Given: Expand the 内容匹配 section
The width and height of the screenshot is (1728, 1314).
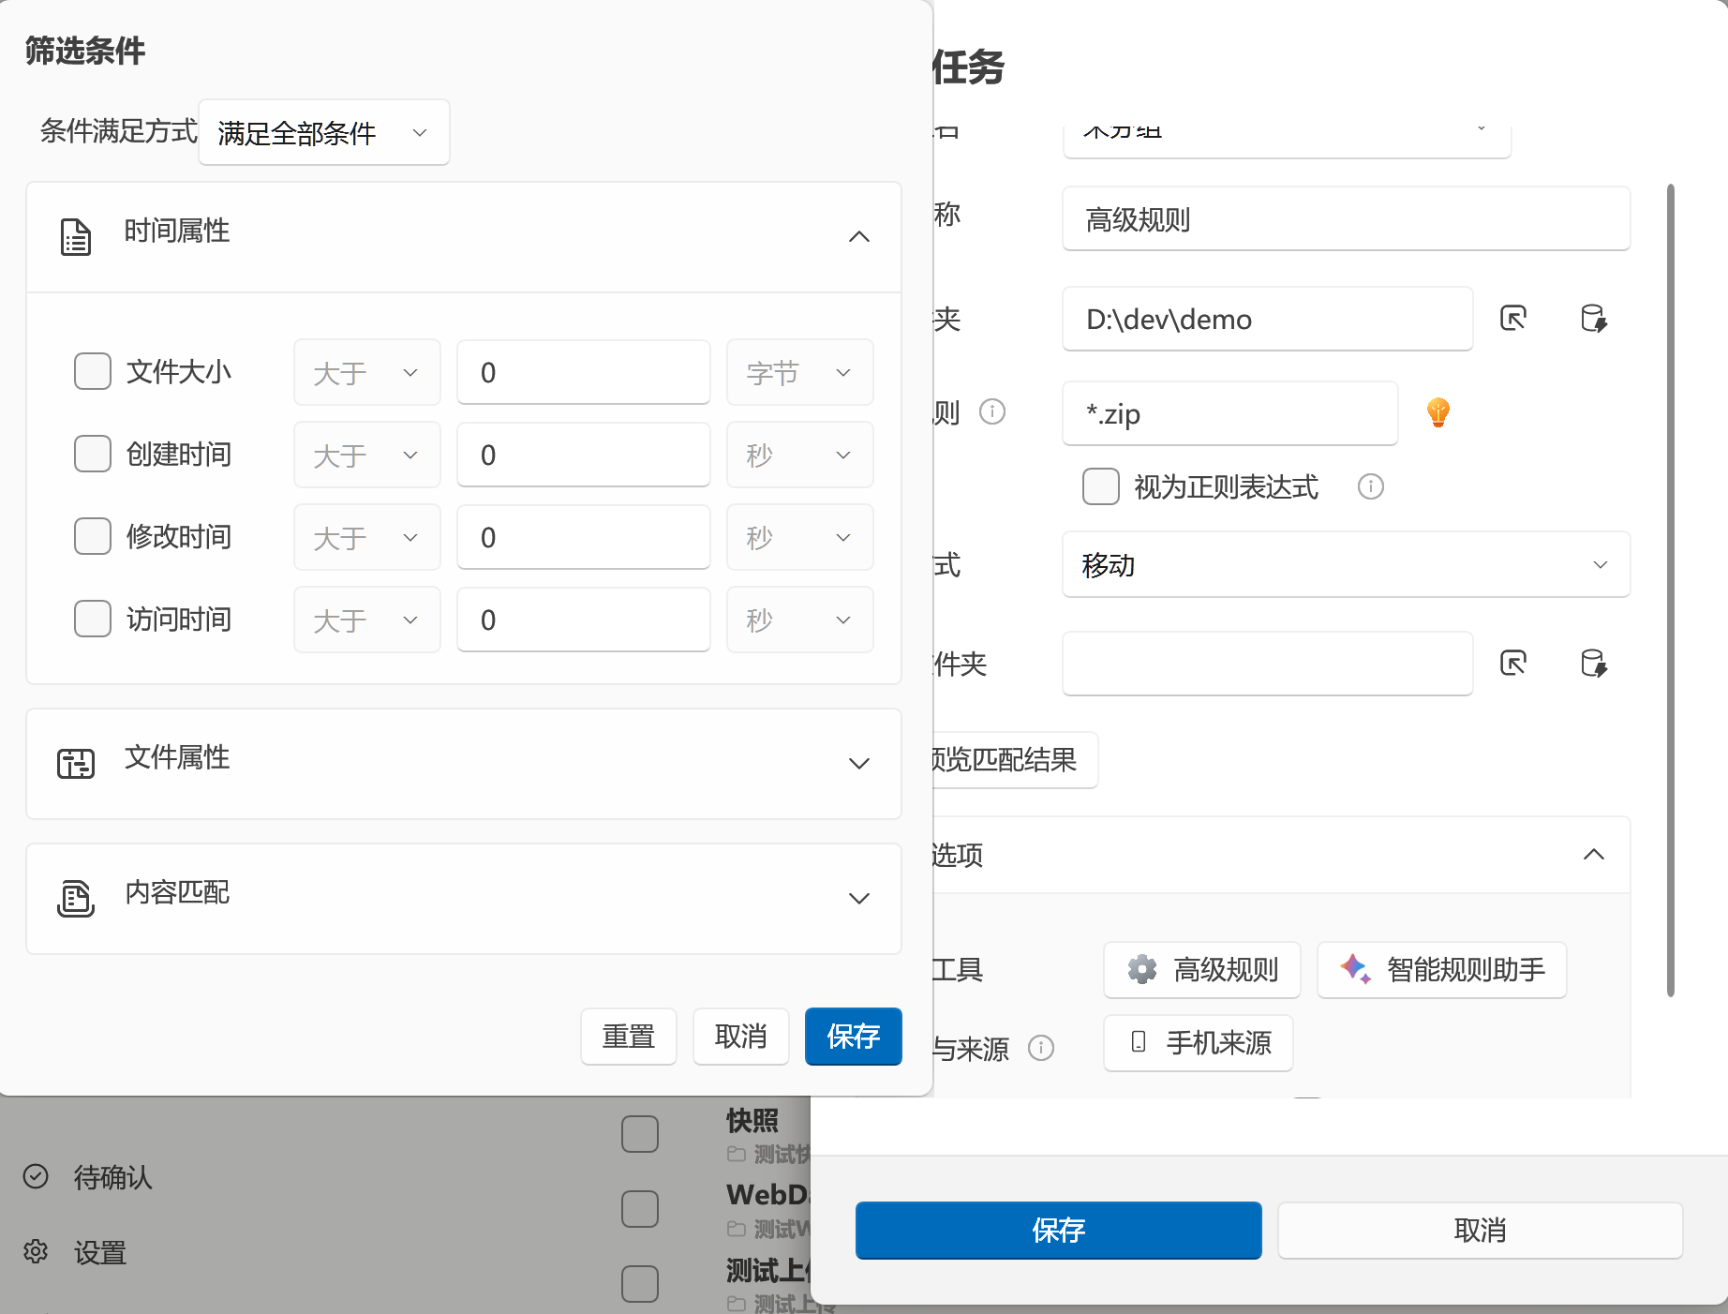Looking at the screenshot, I should [x=859, y=898].
